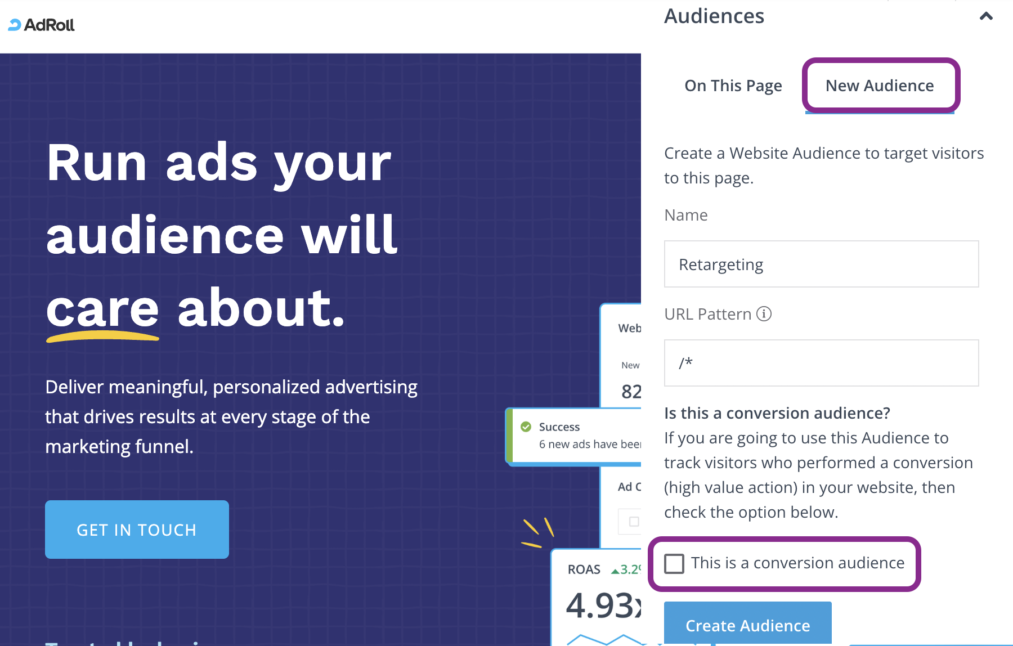Image resolution: width=1013 pixels, height=646 pixels.
Task: Click the Audiences panel heading
Action: (x=714, y=16)
